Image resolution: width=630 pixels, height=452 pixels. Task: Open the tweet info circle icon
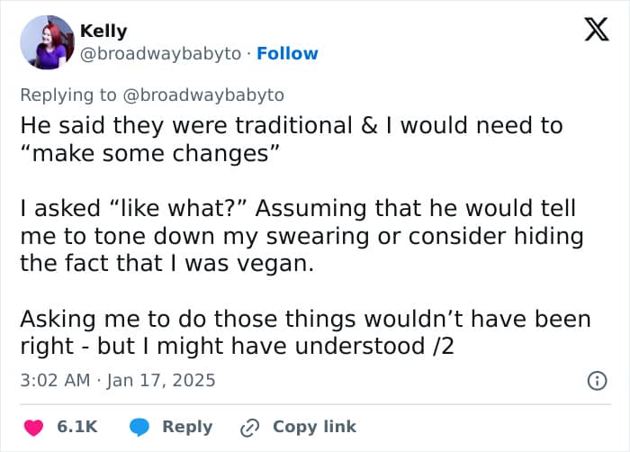[x=597, y=381]
